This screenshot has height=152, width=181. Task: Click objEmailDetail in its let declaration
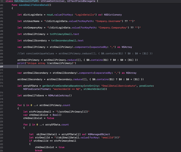point(47,134)
